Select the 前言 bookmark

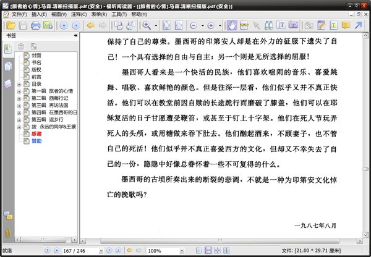click(x=36, y=77)
